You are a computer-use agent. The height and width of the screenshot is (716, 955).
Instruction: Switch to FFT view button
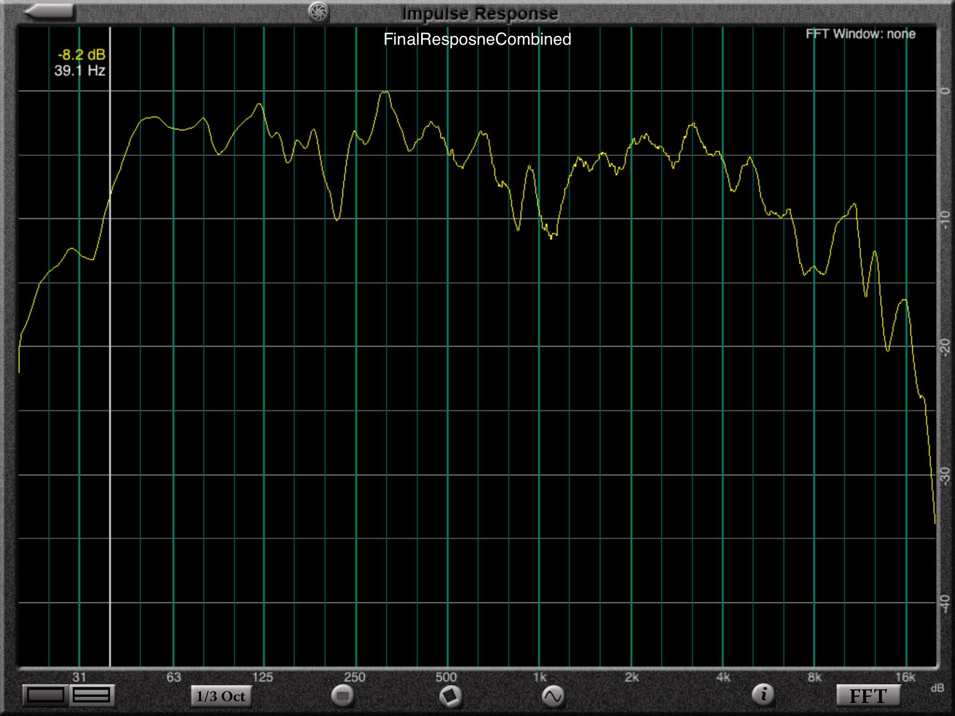point(868,696)
